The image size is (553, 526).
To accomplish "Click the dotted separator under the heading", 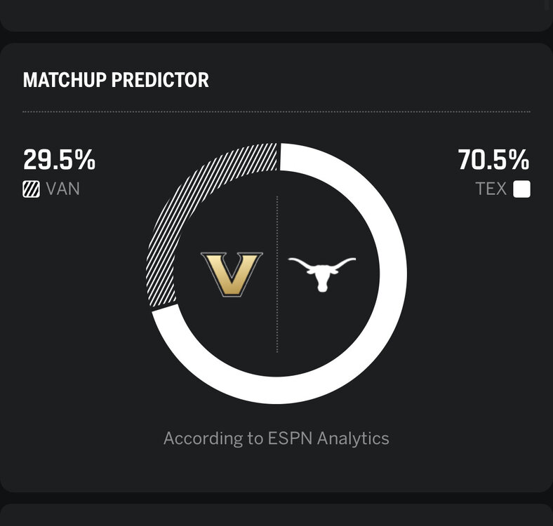I will [x=276, y=112].
